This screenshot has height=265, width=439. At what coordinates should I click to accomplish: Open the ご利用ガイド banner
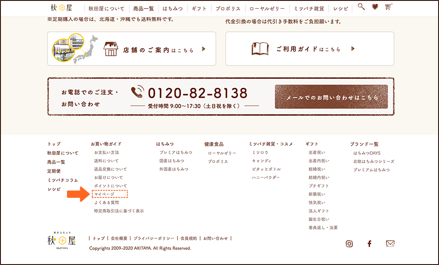coord(309,49)
